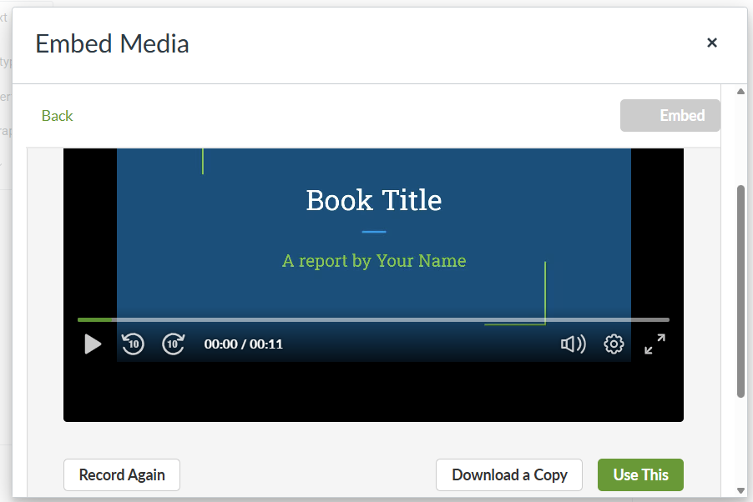
Task: Open the player settings gear
Action: (x=614, y=344)
